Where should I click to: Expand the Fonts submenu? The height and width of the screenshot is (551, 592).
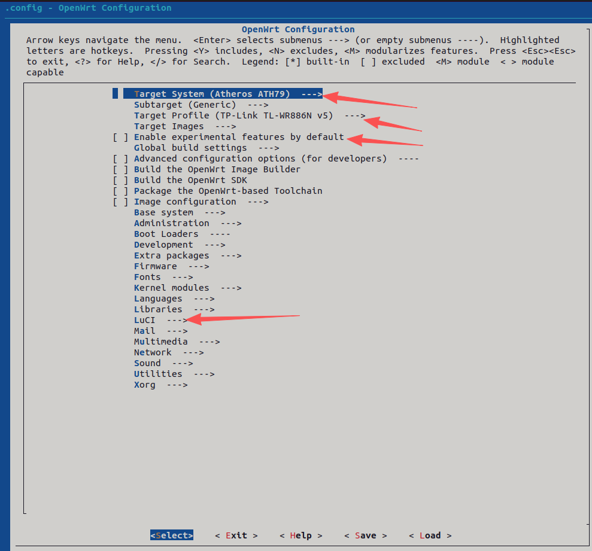163,277
